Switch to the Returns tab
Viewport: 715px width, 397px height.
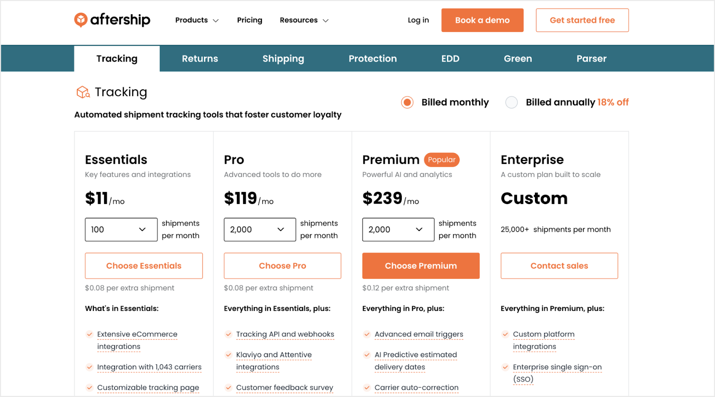click(x=200, y=59)
